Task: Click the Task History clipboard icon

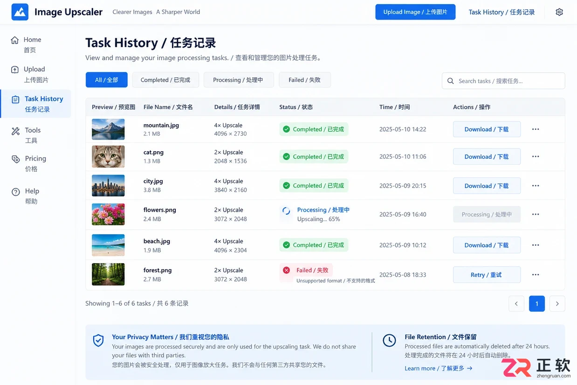Action: [x=16, y=99]
